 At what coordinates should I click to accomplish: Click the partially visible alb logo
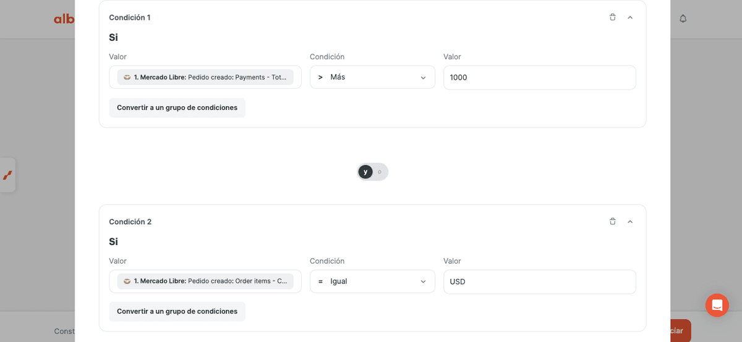(64, 19)
